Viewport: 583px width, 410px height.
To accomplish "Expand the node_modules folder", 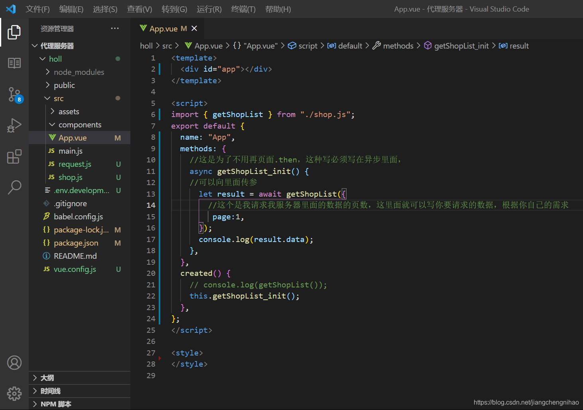I will click(47, 72).
